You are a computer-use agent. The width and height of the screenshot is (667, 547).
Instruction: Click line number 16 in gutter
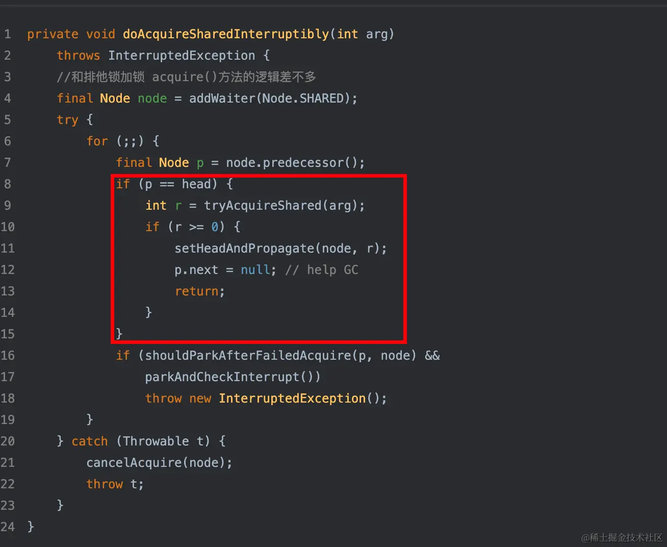coord(8,356)
